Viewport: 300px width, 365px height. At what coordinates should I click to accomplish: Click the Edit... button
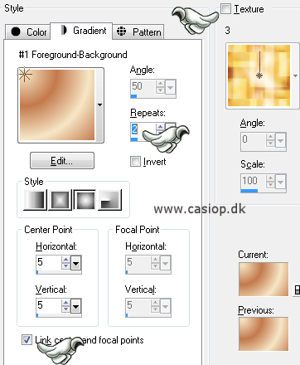62,161
